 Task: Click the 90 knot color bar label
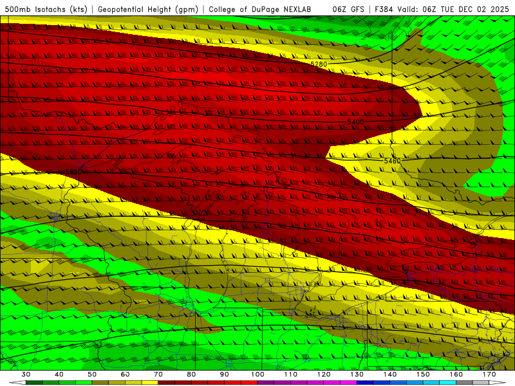(225, 374)
